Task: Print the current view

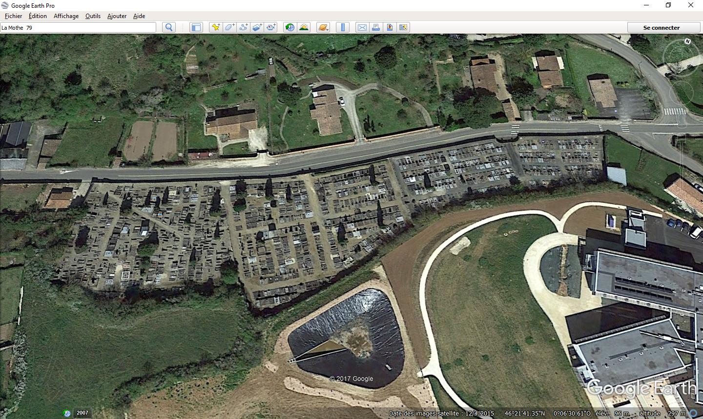Action: coord(376,27)
